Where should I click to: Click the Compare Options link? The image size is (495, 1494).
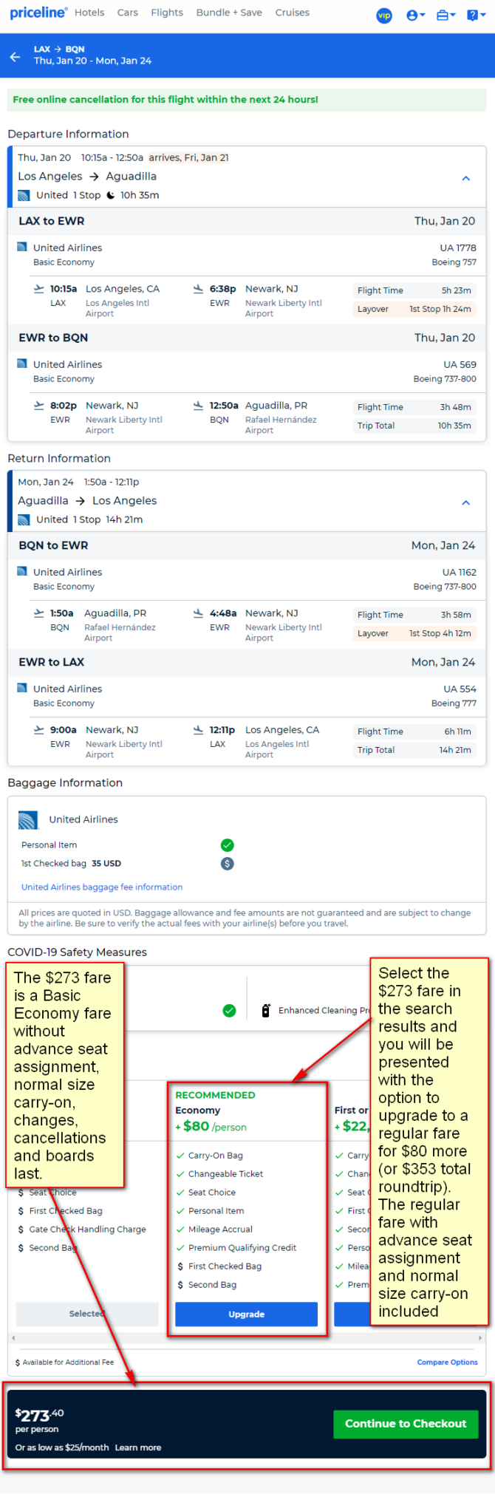click(x=448, y=1362)
